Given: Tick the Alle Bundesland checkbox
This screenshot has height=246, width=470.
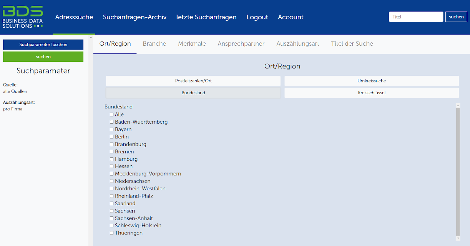Looking at the screenshot, I should coord(112,115).
